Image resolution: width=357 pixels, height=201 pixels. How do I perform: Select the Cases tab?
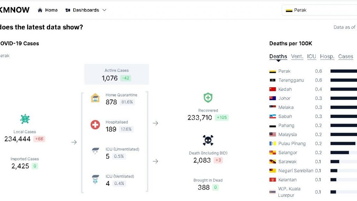pos(345,57)
